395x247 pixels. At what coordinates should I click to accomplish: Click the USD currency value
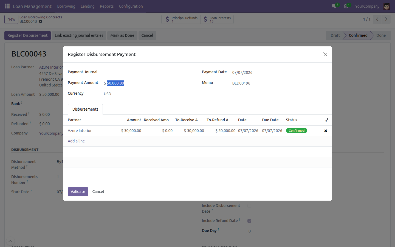click(x=108, y=94)
